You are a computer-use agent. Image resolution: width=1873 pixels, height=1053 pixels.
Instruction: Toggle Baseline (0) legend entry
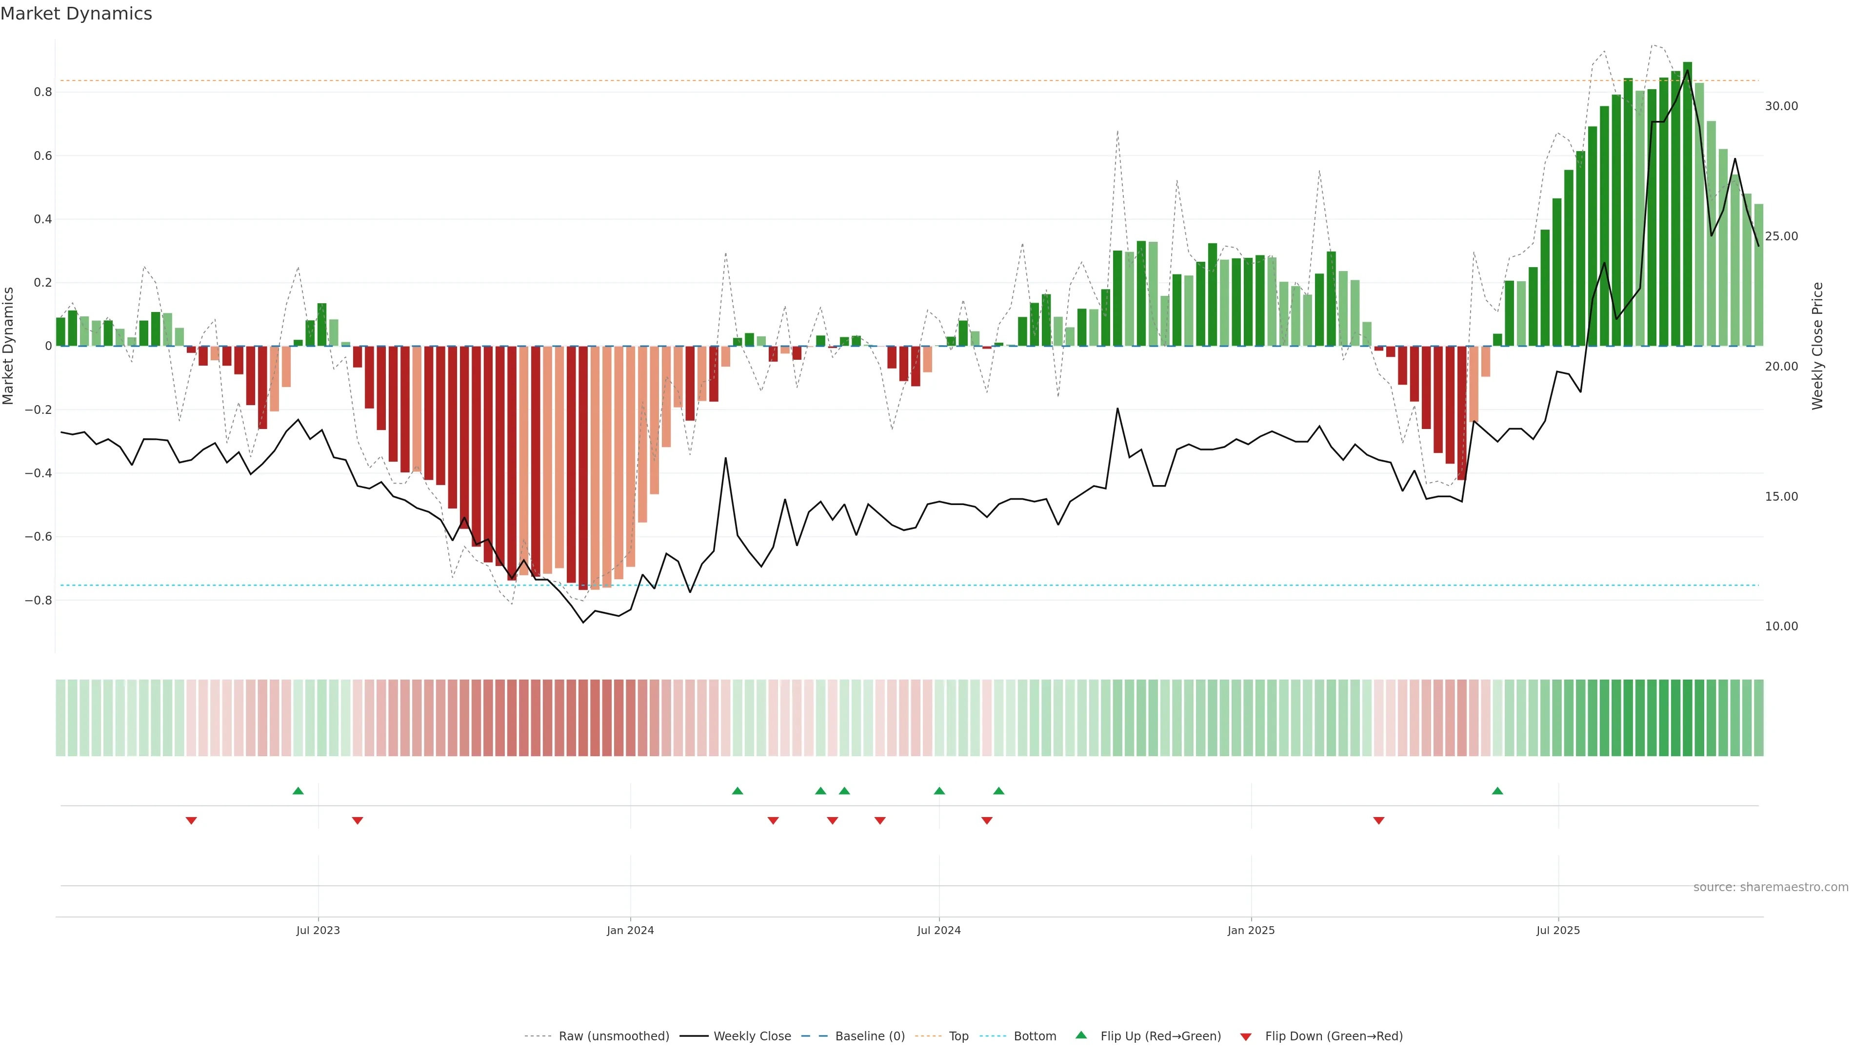pyautogui.click(x=870, y=1035)
